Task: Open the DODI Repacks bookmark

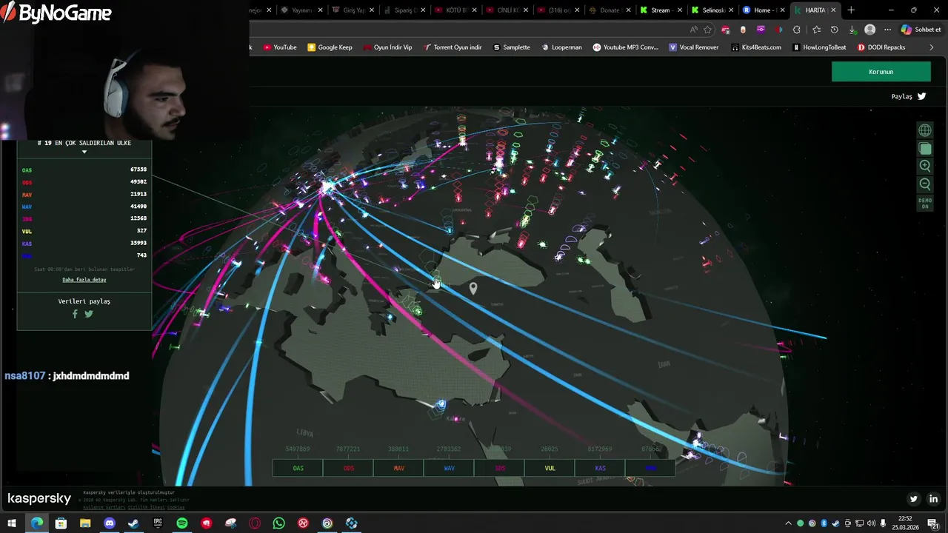Action: 881,47
